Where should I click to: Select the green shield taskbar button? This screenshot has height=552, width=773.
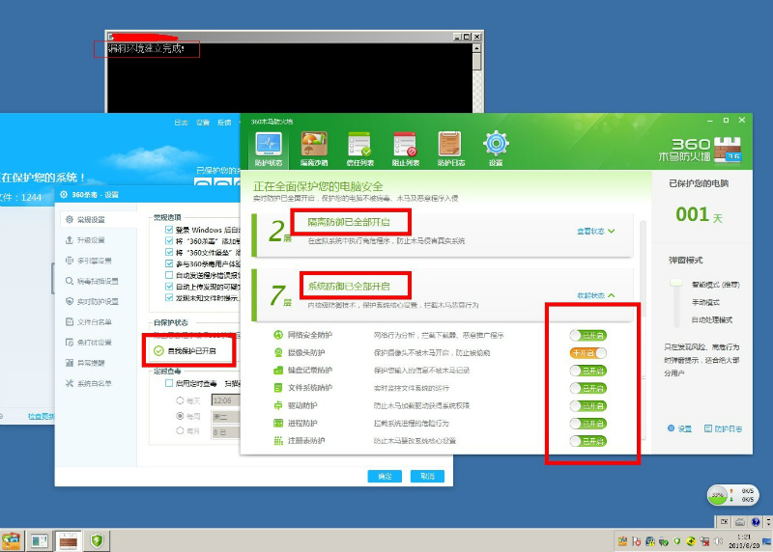97,541
